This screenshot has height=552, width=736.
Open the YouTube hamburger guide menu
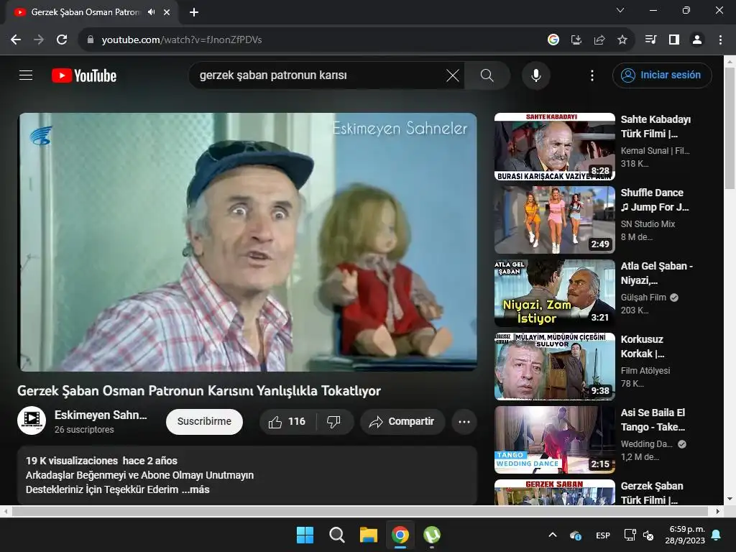point(26,75)
